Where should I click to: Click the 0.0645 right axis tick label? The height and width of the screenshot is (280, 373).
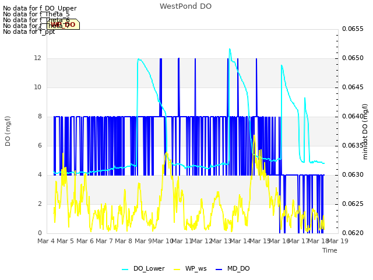coord(353,87)
